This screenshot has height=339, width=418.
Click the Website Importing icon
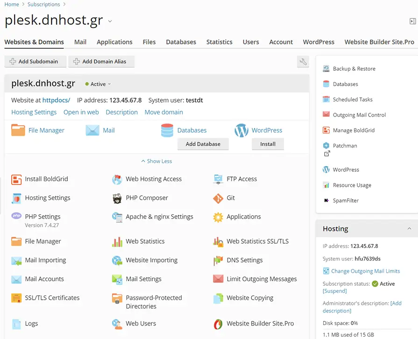pos(117,261)
